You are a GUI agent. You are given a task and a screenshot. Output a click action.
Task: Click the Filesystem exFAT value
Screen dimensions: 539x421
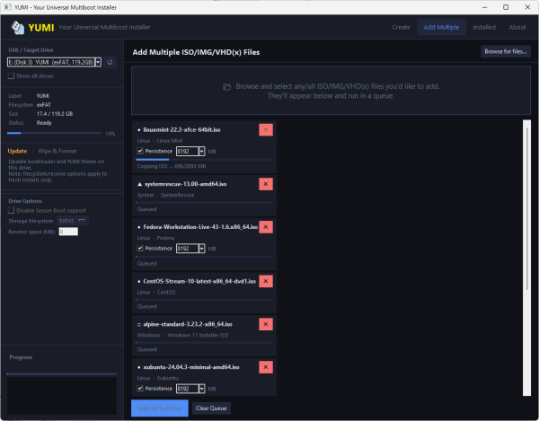click(44, 105)
